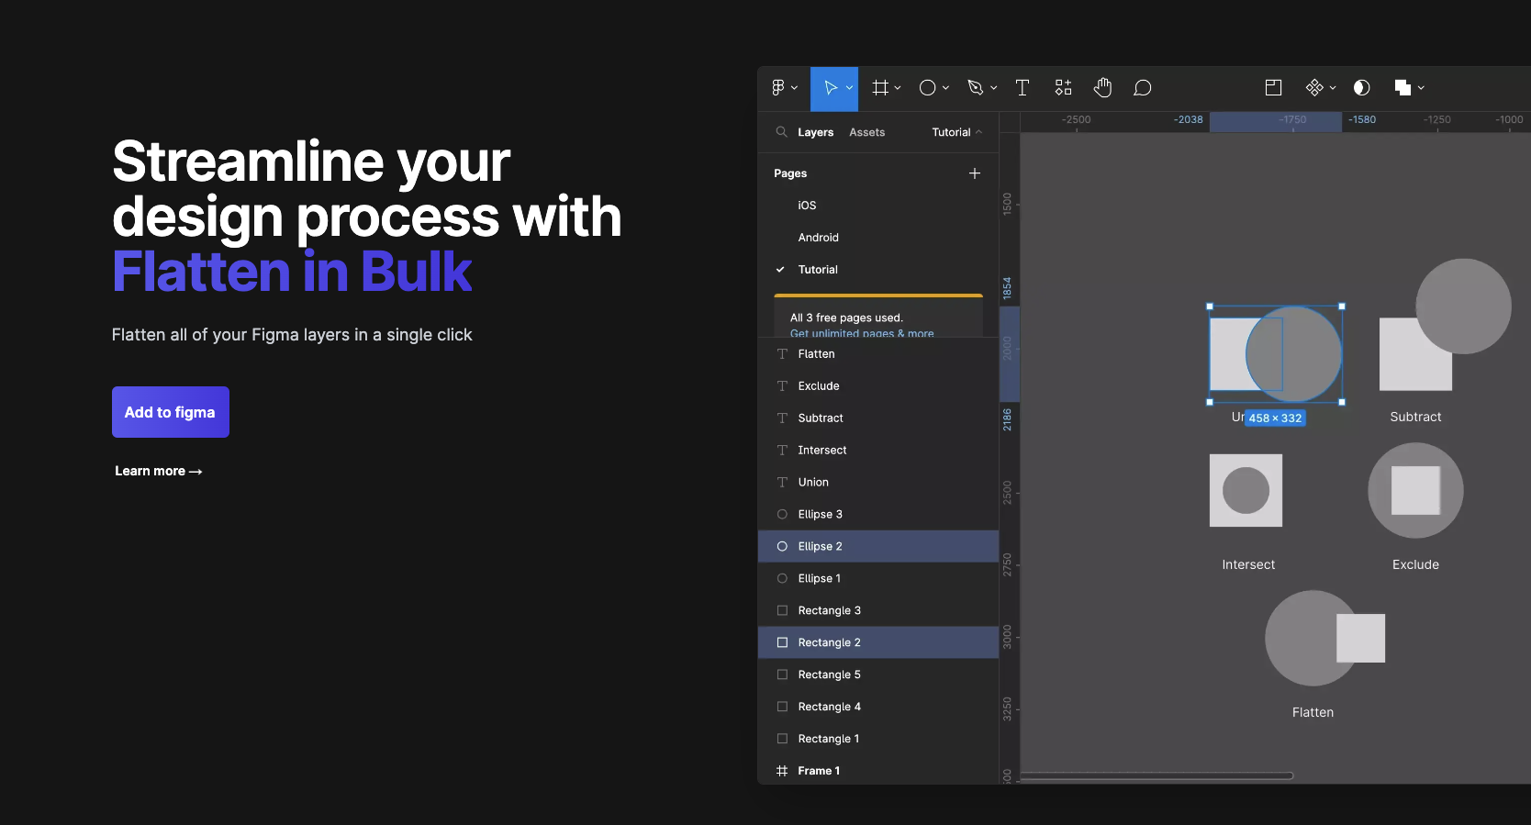The width and height of the screenshot is (1531, 825).
Task: Click the Add to figma button
Action: click(x=171, y=412)
